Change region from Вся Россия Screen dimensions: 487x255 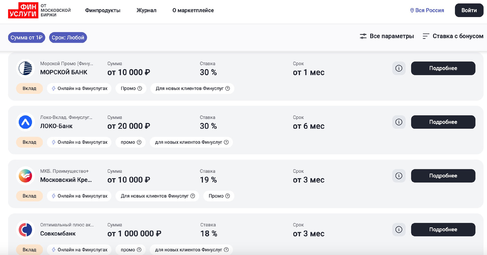tap(427, 10)
